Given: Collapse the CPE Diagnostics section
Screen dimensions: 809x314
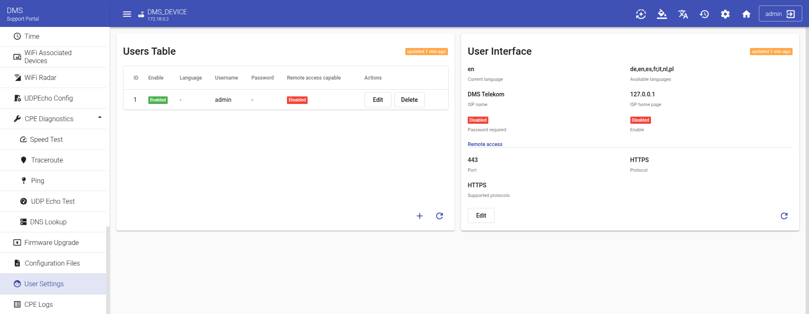Looking at the screenshot, I should pos(100,117).
